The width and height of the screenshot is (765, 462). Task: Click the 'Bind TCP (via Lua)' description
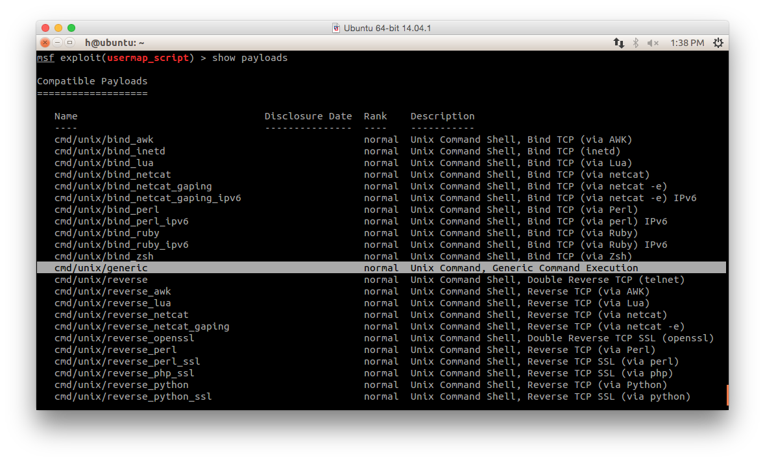tap(579, 163)
